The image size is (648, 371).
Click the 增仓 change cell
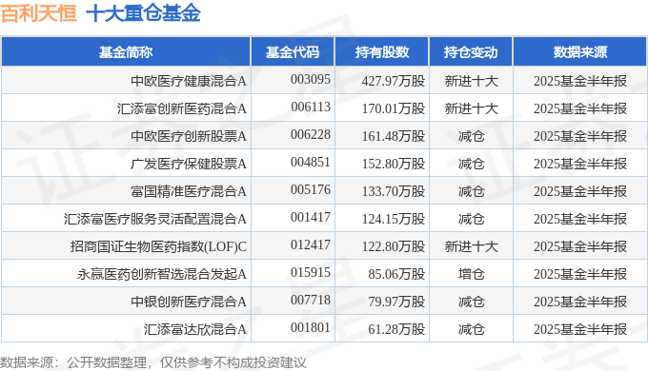(471, 274)
